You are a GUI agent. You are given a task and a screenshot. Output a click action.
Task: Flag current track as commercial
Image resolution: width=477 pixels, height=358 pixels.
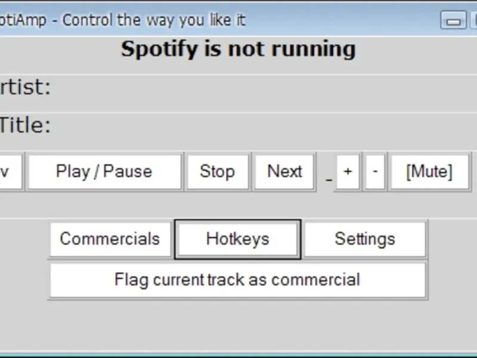click(237, 280)
